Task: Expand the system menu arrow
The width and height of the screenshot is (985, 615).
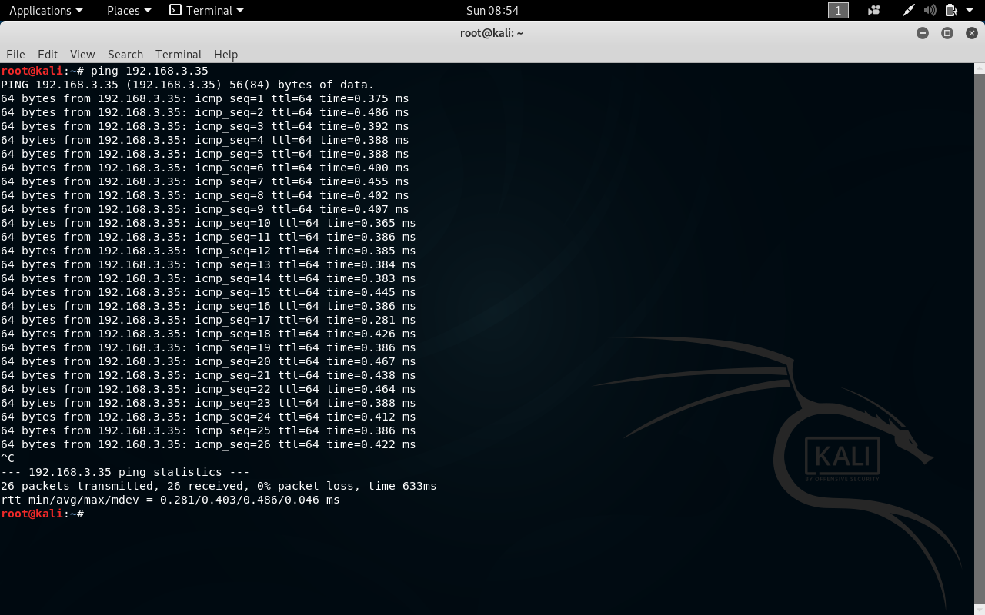Action: 970,11
